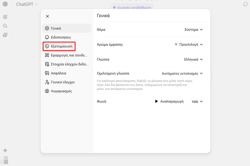
Task: Click the Ειδοποιήσεις bell icon
Action: click(x=47, y=37)
